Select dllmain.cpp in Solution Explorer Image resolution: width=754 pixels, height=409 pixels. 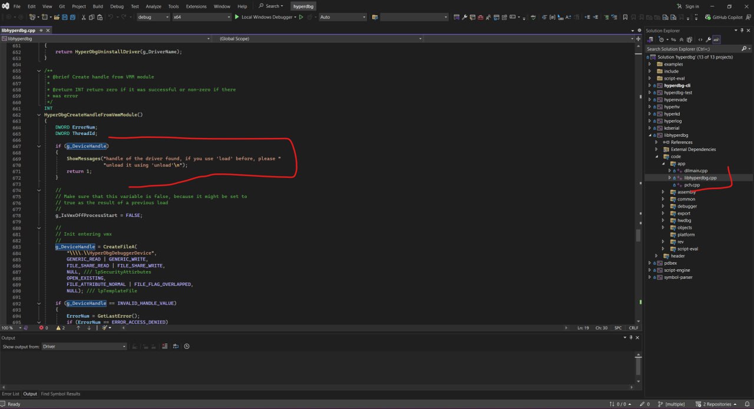[695, 171]
